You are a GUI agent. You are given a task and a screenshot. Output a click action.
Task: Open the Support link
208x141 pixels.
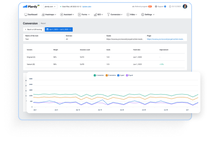(x=161, y=6)
